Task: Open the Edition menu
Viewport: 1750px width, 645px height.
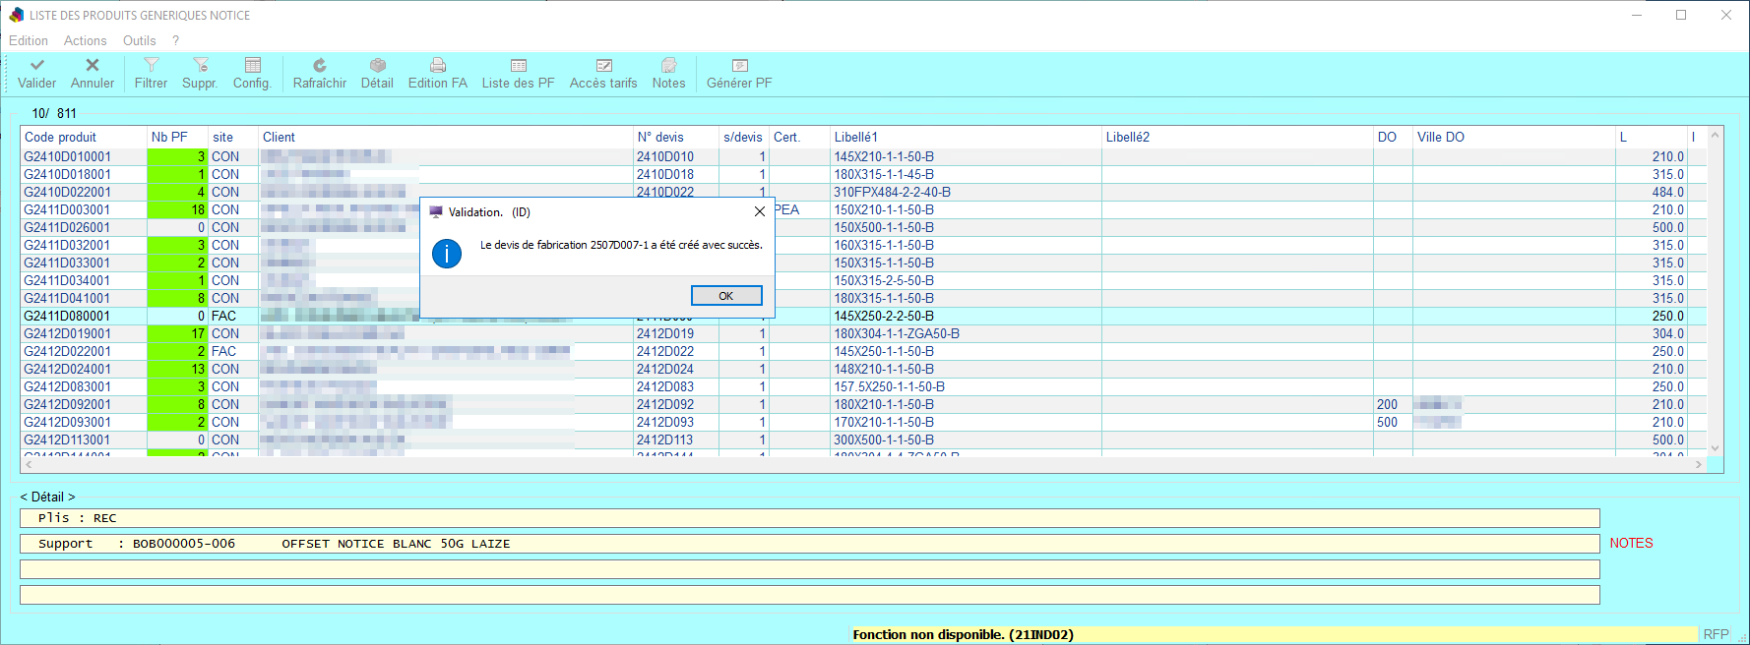Action: click(29, 40)
